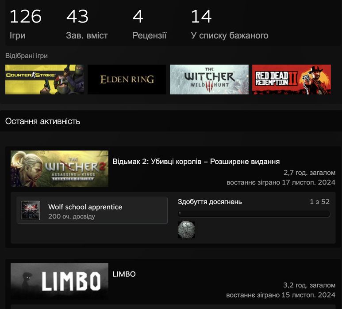Open the Counter-Strike featured game banner
Viewport: 342px width, 309px height.
pyautogui.click(x=45, y=79)
